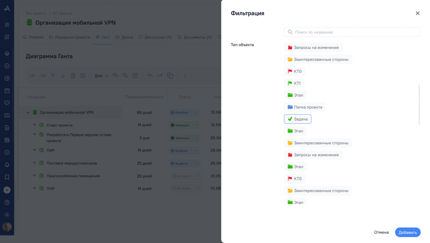The width and height of the screenshot is (430, 243).
Task: Click the bookmark icon in sidebar
Action: pos(7,177)
